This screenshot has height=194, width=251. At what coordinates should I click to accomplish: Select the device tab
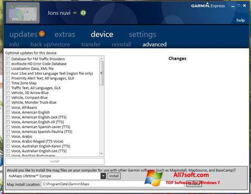point(102,34)
